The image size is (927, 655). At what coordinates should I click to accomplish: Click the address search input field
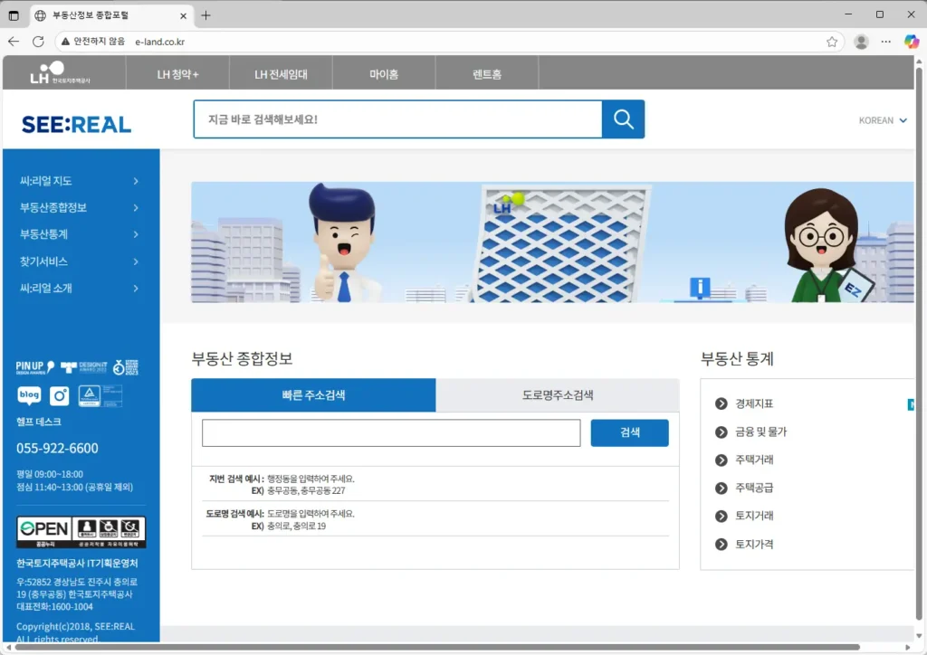(x=389, y=432)
